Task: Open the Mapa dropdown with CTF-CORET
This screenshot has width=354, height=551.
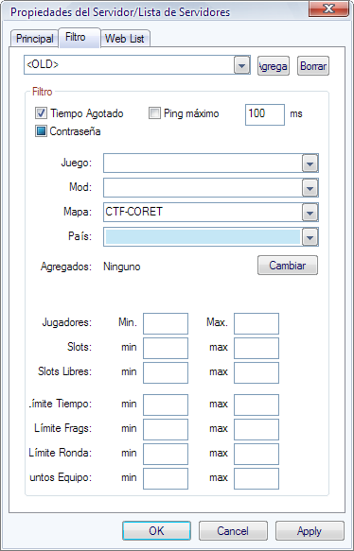Action: pyautogui.click(x=310, y=213)
